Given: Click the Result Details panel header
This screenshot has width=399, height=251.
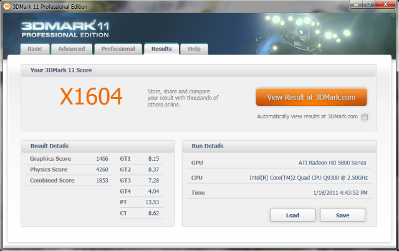Looking at the screenshot, I should coord(98,146).
